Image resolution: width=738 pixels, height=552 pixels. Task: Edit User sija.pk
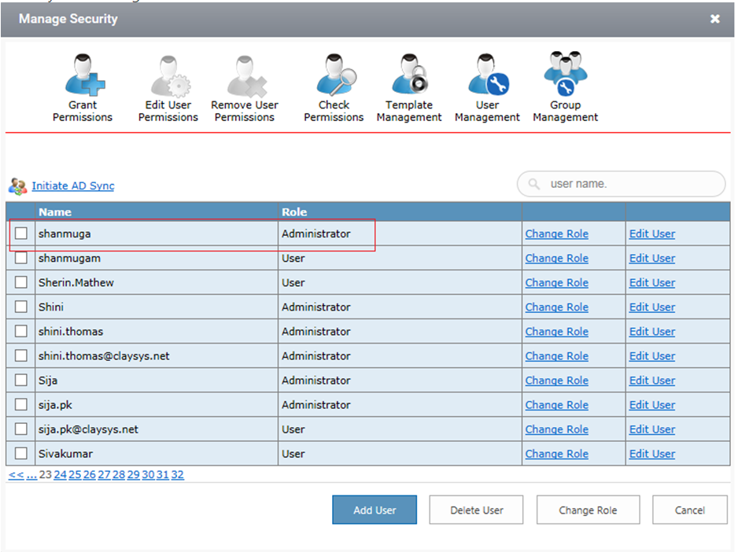click(652, 405)
